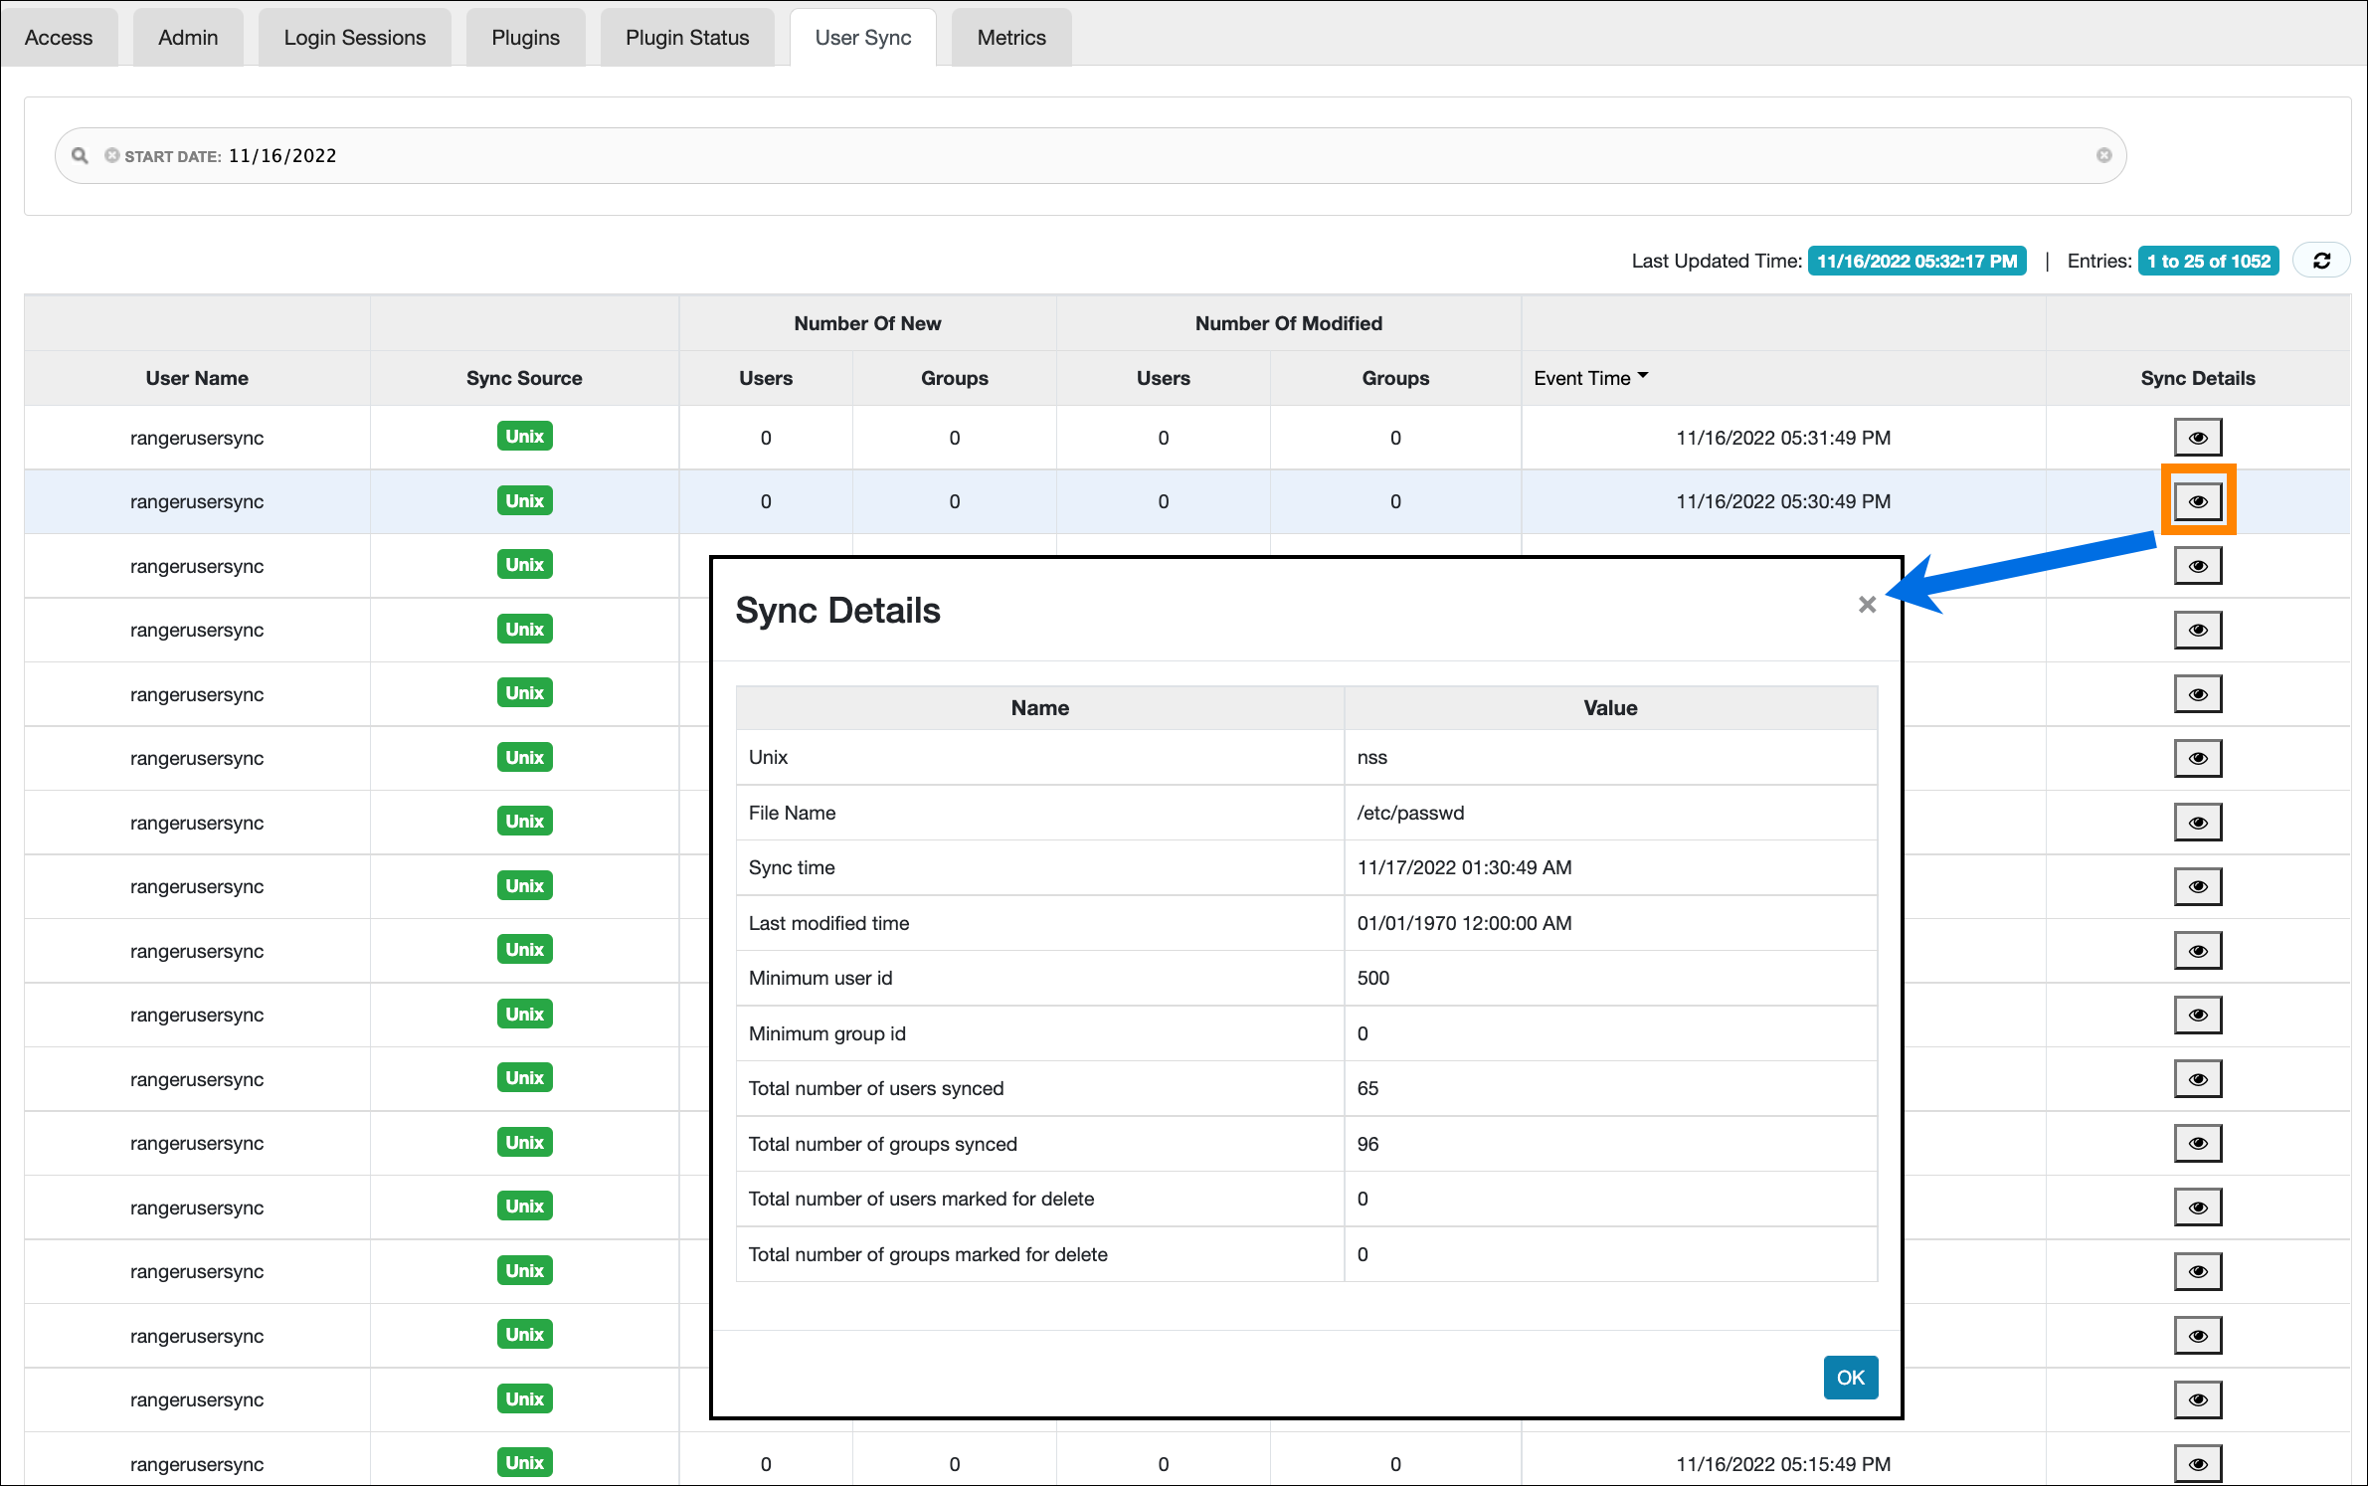2368x1486 pixels.
Task: Click the OK button in the Sync Details dialog
Action: [x=1849, y=1378]
